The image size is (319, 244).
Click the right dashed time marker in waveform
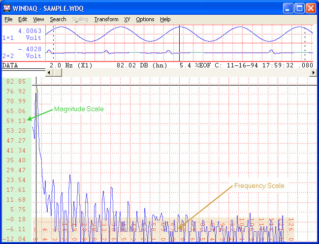305,43
